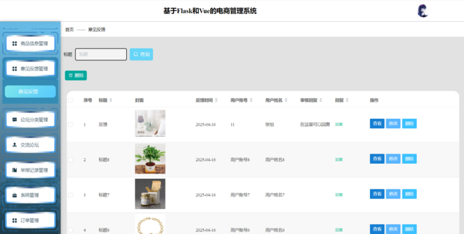Click 查看 for the 标题6 row
The height and width of the screenshot is (234, 464).
point(377,229)
